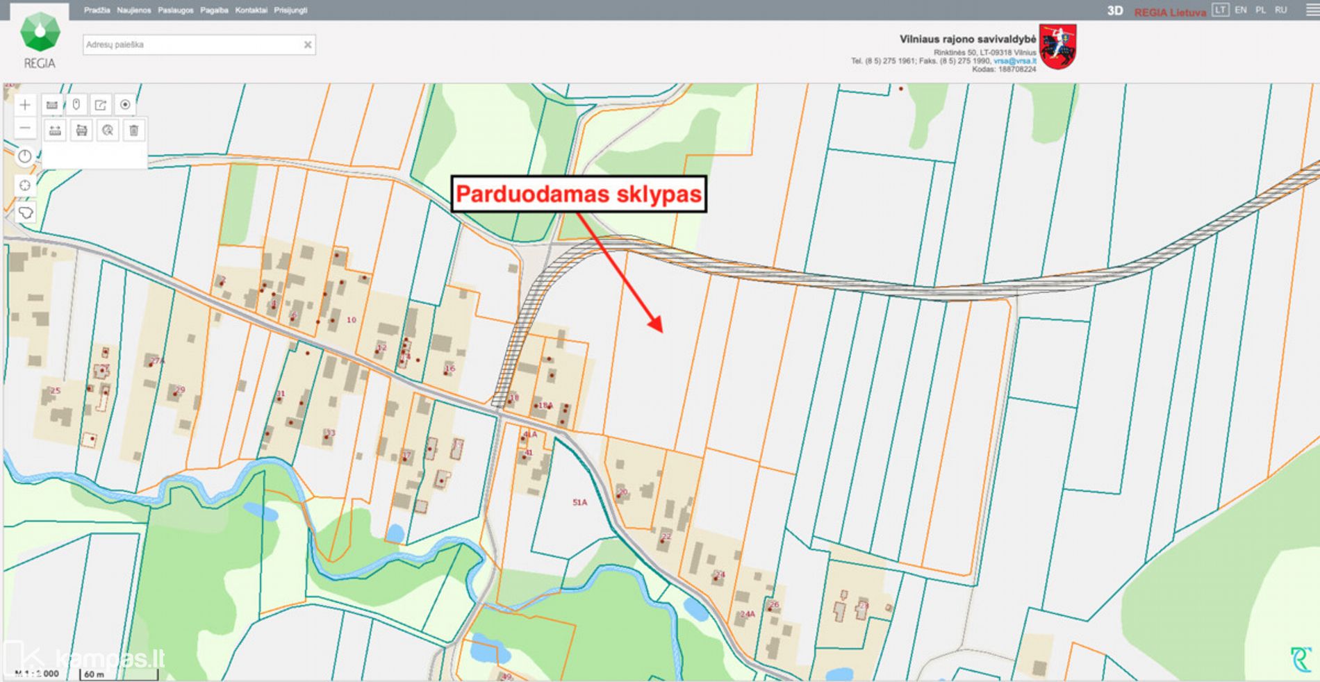1320x682 pixels.
Task: Click the share/export map icon
Action: (101, 105)
